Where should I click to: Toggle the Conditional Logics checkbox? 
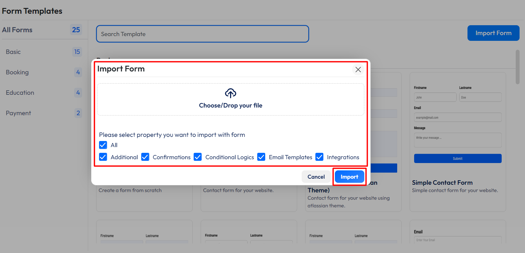(198, 157)
